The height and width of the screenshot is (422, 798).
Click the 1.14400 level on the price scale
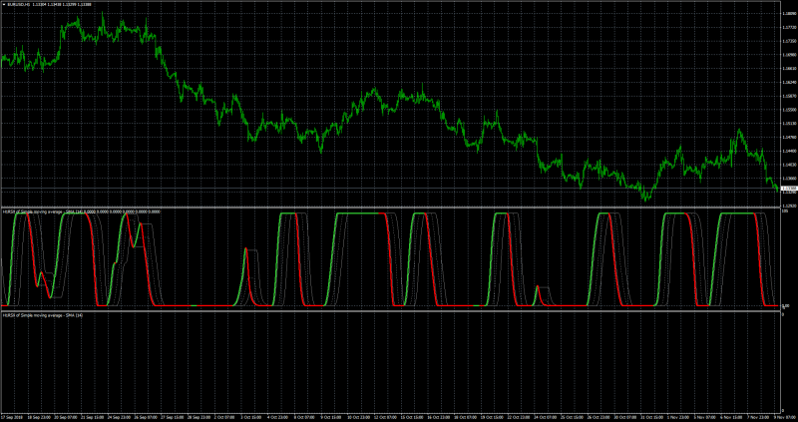coord(789,151)
